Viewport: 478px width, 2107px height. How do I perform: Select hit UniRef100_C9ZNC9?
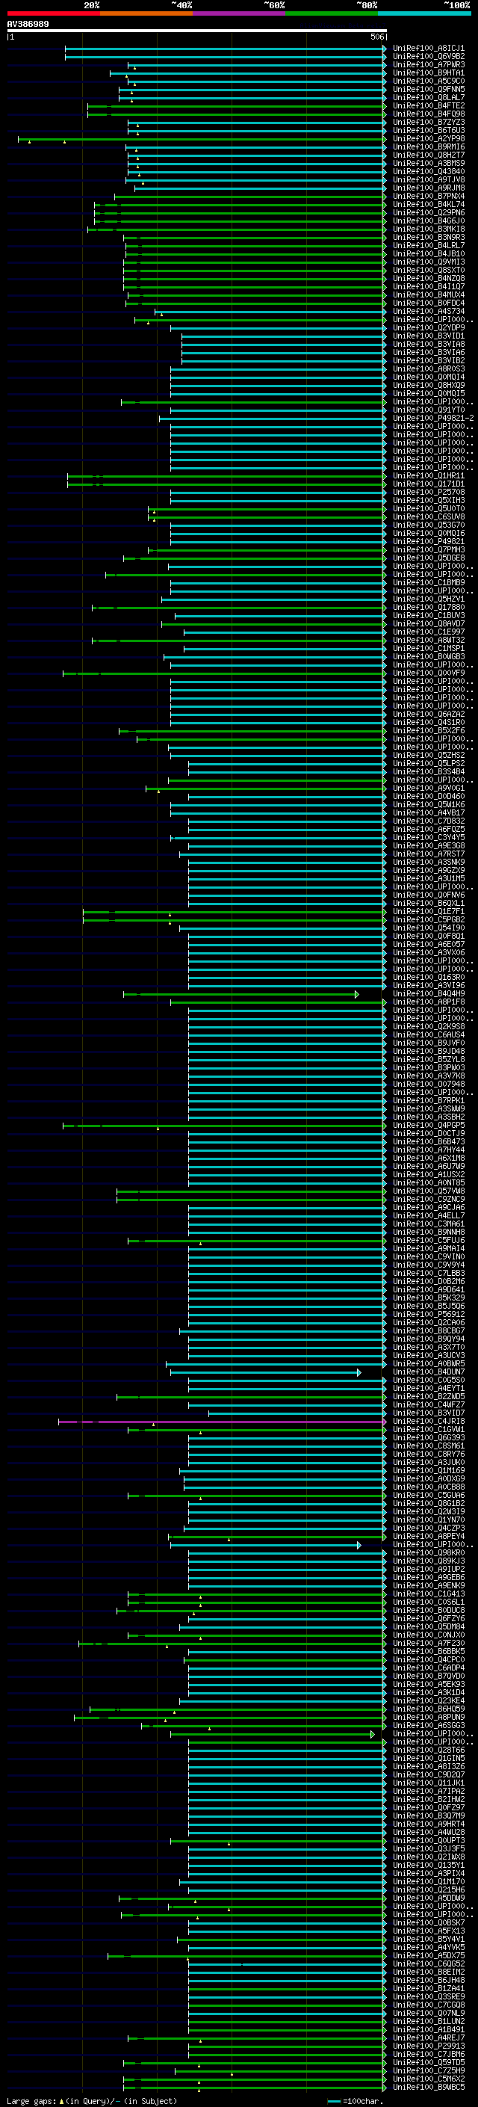pos(429,1200)
